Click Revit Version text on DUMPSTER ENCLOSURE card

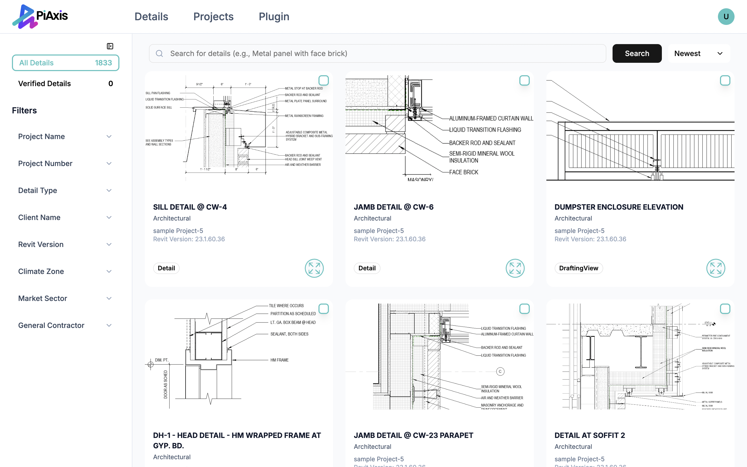pos(590,239)
